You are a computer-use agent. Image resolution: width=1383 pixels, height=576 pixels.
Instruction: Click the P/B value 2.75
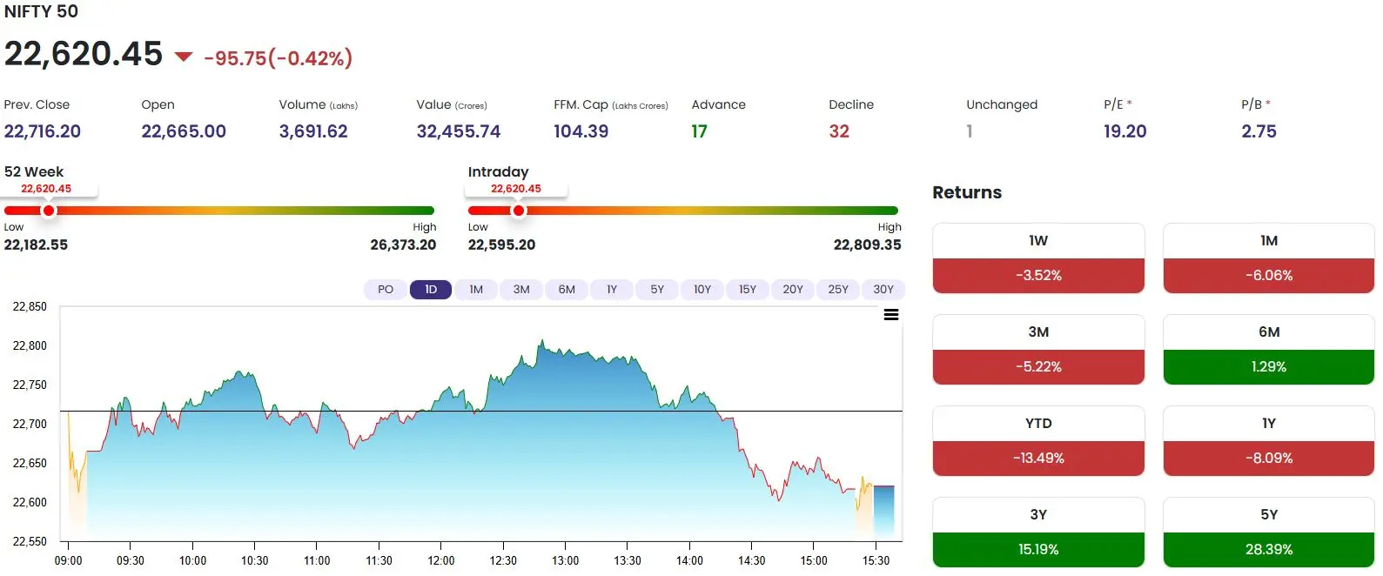coord(1259,131)
